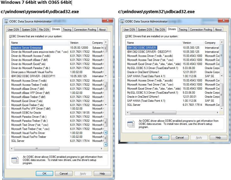Click OK in the left window
This screenshot has height=180, width=231.
(44, 173)
